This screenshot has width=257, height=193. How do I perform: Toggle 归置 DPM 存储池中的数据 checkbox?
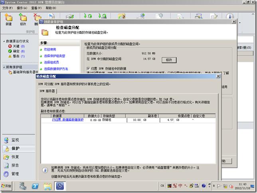coord(88,68)
